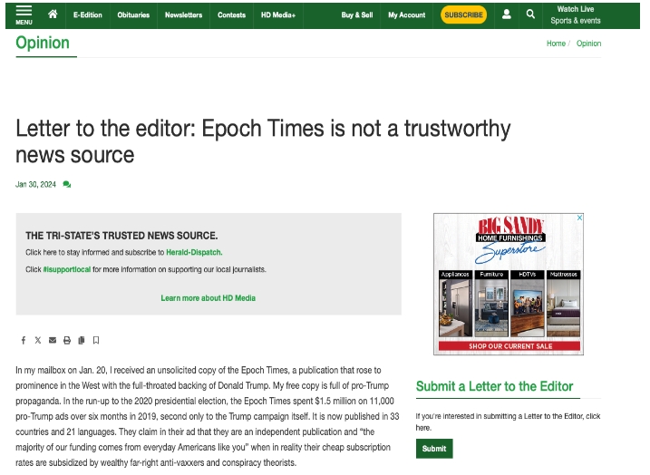650x475 pixels.
Task: Open the search magnifier icon
Action: (530, 15)
